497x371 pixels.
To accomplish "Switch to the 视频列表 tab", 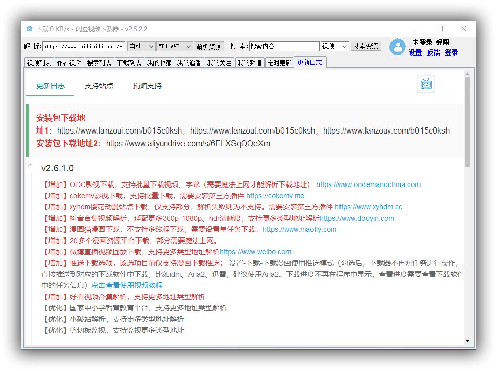I will tap(39, 63).
